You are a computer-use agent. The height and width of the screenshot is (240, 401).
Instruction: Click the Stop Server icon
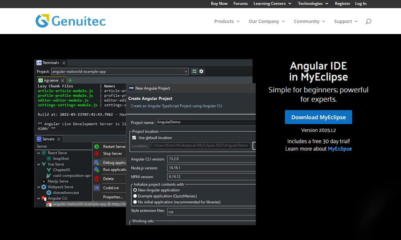click(96, 154)
